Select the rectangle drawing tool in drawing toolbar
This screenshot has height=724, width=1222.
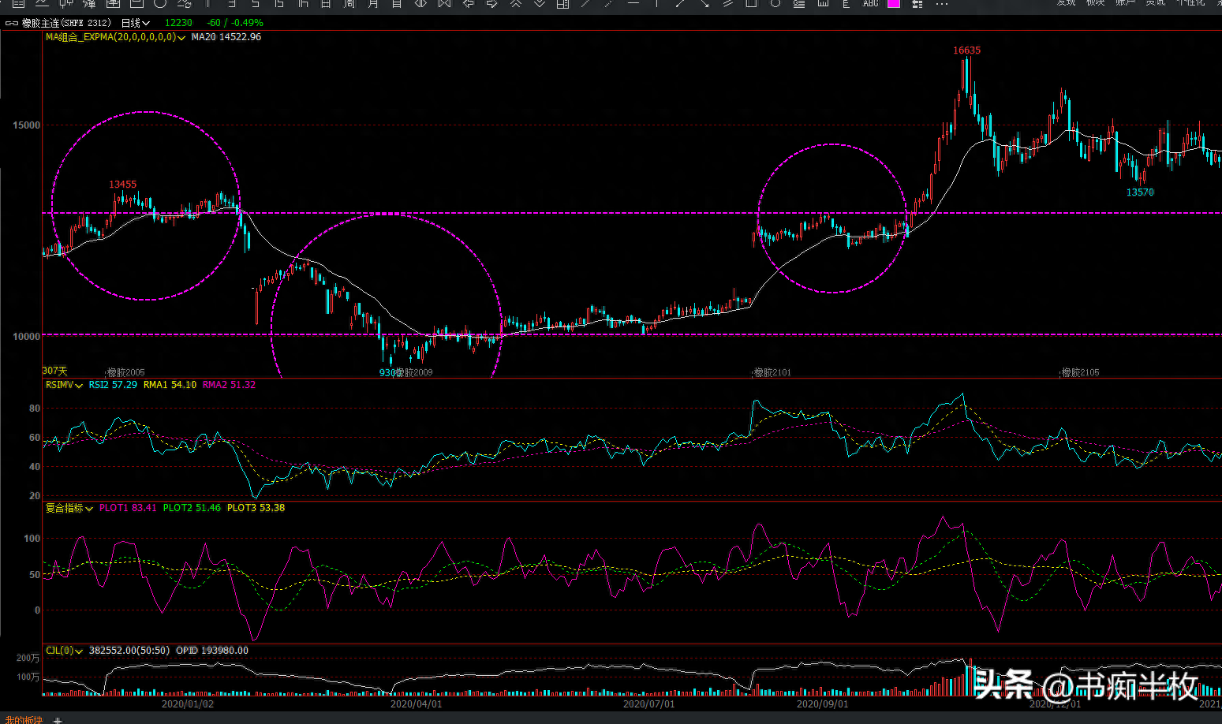751,3
